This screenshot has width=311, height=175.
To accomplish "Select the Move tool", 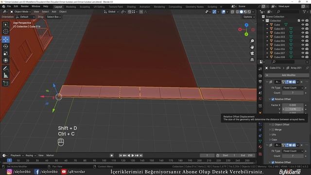I will coord(5,39).
